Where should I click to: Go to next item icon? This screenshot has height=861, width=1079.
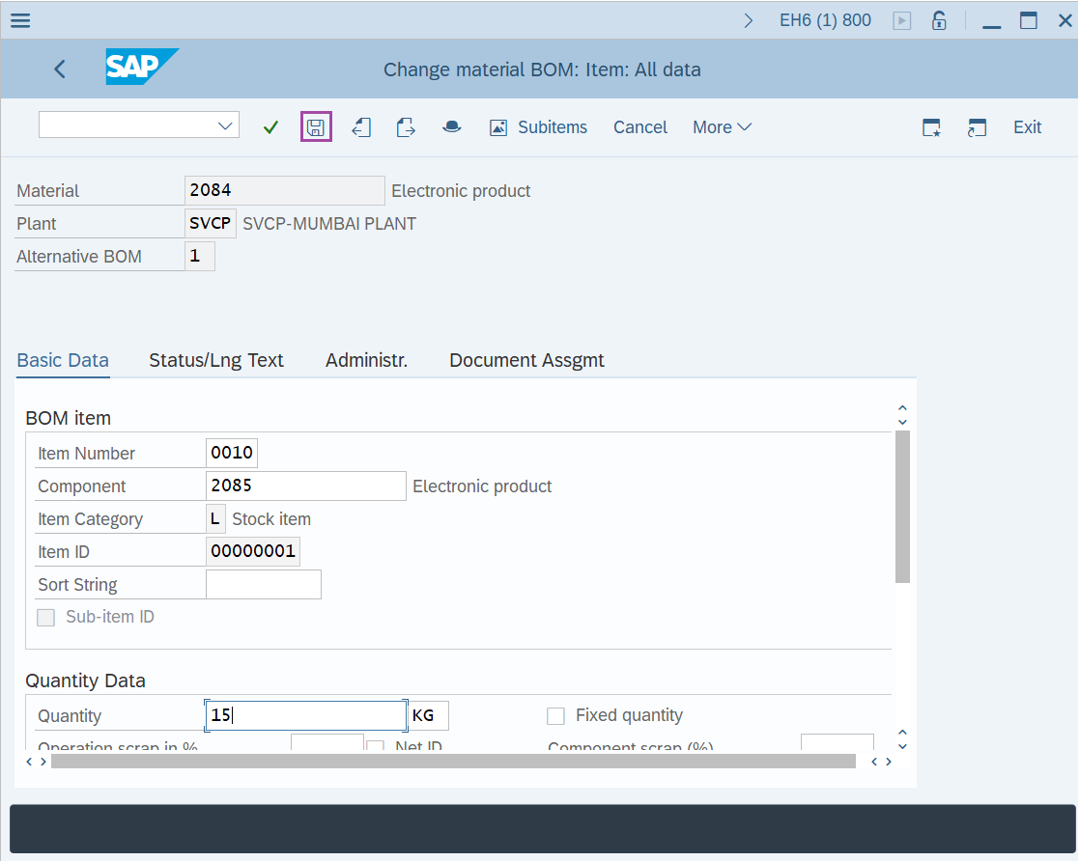[x=406, y=127]
